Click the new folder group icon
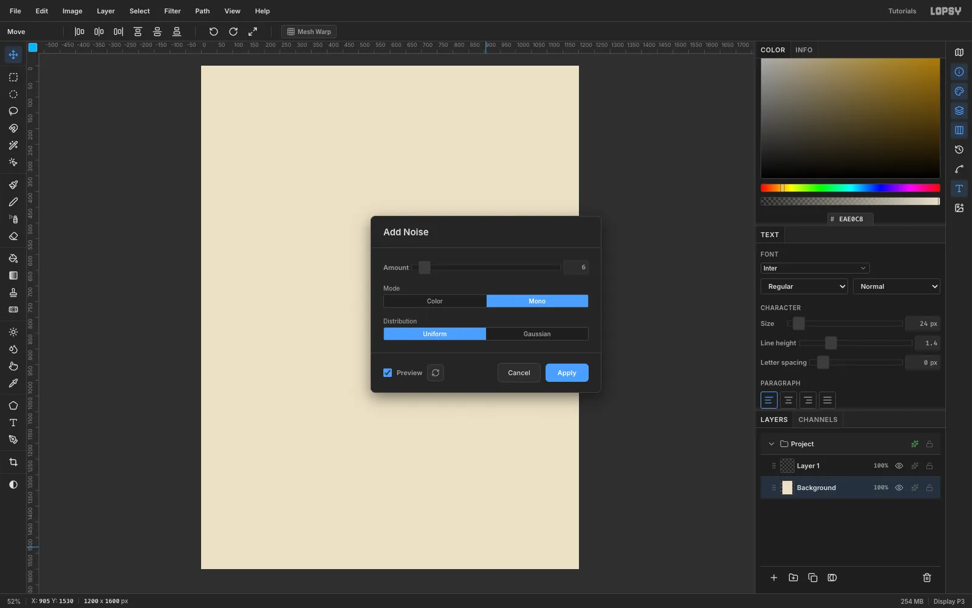This screenshot has height=608, width=972. pyautogui.click(x=793, y=578)
